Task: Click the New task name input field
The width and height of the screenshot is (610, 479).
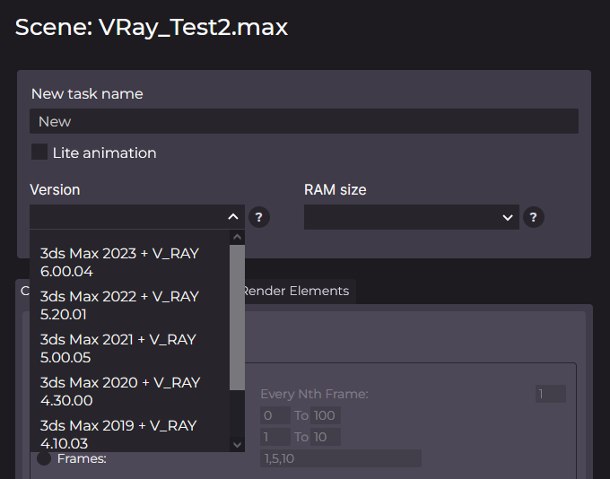Action: coord(304,121)
